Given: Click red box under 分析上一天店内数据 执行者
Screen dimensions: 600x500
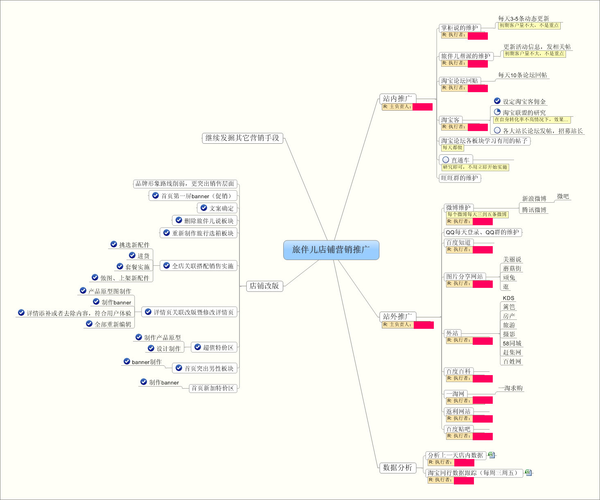Looking at the screenshot, I should point(464,463).
